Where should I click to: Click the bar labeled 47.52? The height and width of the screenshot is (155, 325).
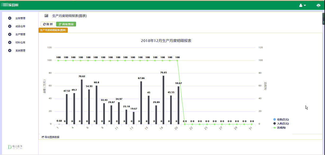(67, 109)
